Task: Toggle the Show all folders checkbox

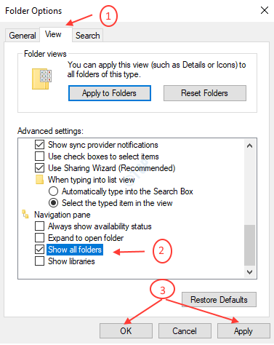Action: click(39, 250)
